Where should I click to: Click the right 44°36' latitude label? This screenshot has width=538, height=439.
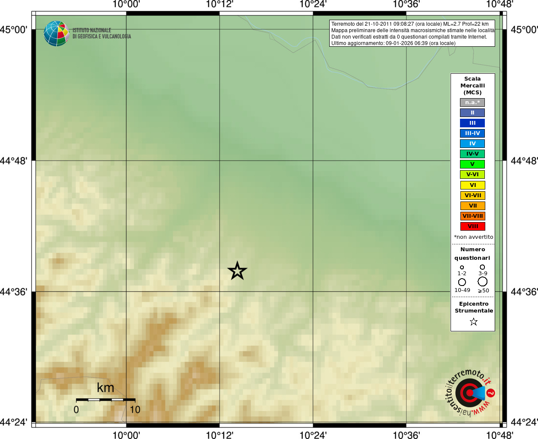click(x=524, y=292)
